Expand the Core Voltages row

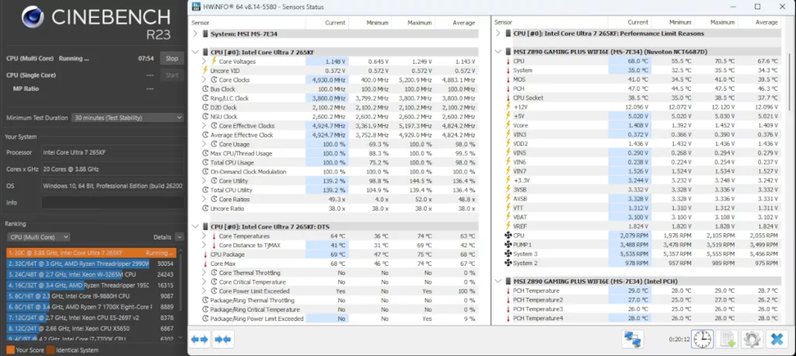(204, 61)
